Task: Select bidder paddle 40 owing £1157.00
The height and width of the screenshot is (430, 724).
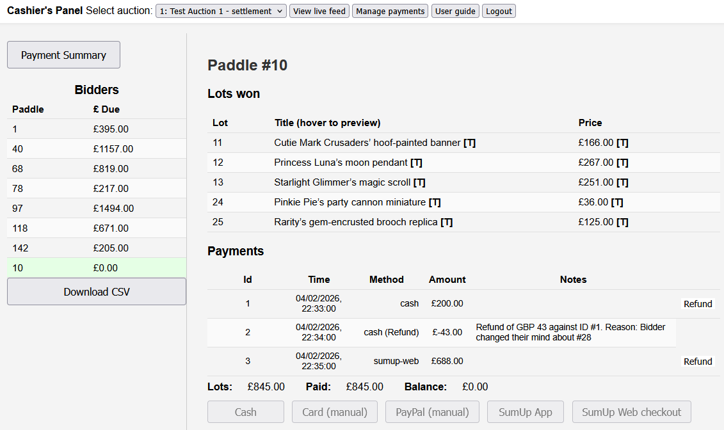Action: 96,149
